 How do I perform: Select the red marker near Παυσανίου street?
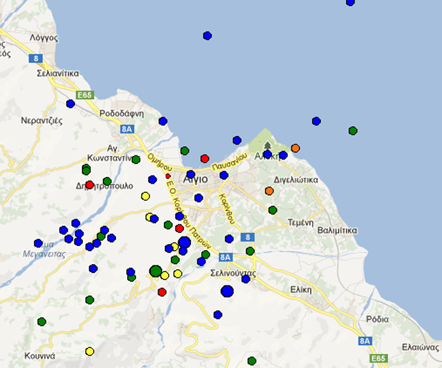[x=205, y=159]
